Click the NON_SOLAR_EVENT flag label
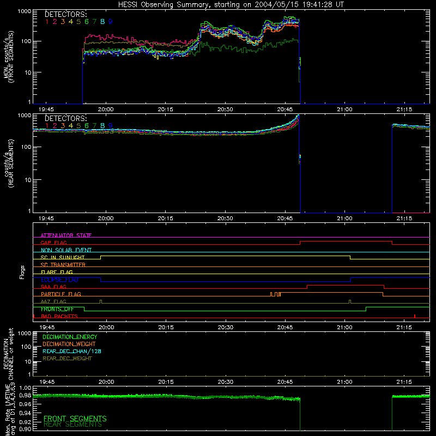Viewport: 436px width, 436px height. click(66, 250)
